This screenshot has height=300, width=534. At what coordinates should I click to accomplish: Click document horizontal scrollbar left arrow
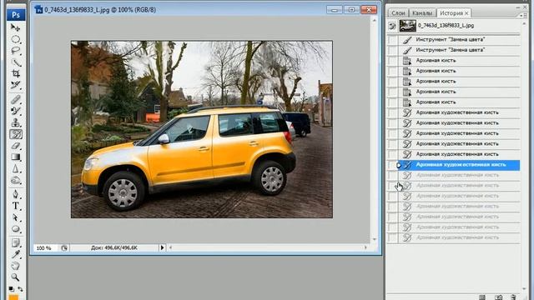click(170, 247)
